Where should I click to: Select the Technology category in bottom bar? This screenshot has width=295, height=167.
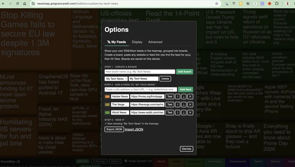point(215,161)
